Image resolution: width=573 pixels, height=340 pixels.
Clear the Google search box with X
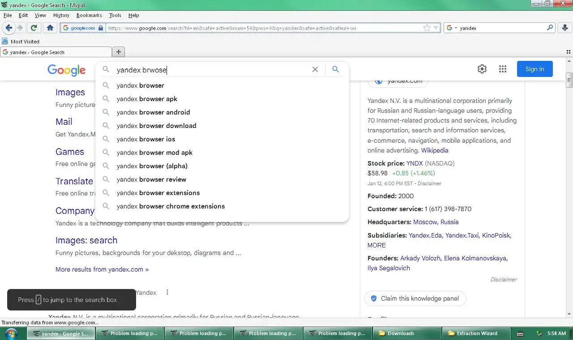click(315, 69)
